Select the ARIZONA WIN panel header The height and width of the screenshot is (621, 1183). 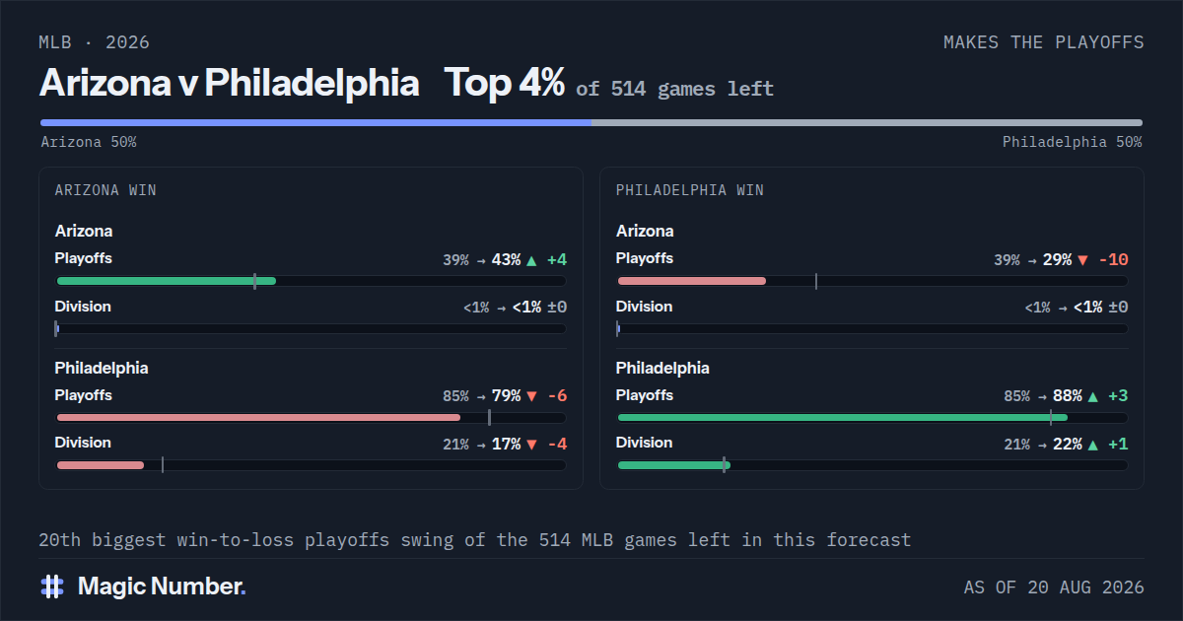pos(105,190)
